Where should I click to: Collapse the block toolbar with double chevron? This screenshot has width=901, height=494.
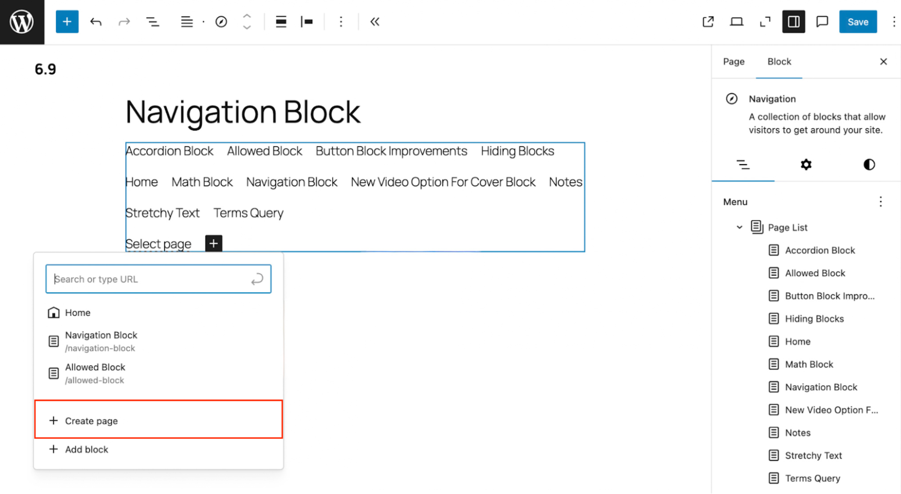[x=375, y=21]
